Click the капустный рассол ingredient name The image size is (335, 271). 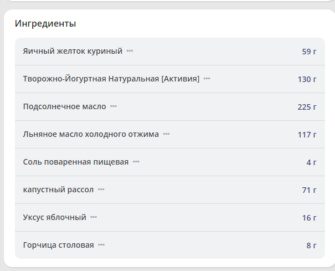click(58, 190)
